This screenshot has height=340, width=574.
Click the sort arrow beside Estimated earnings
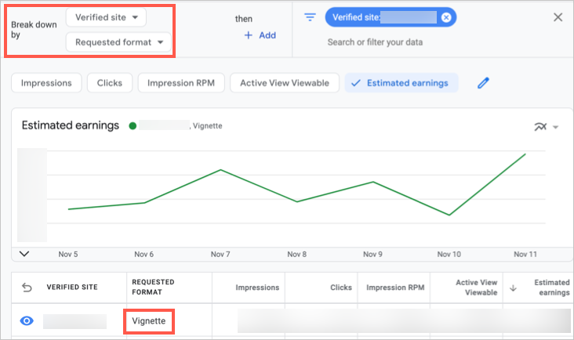(x=514, y=288)
